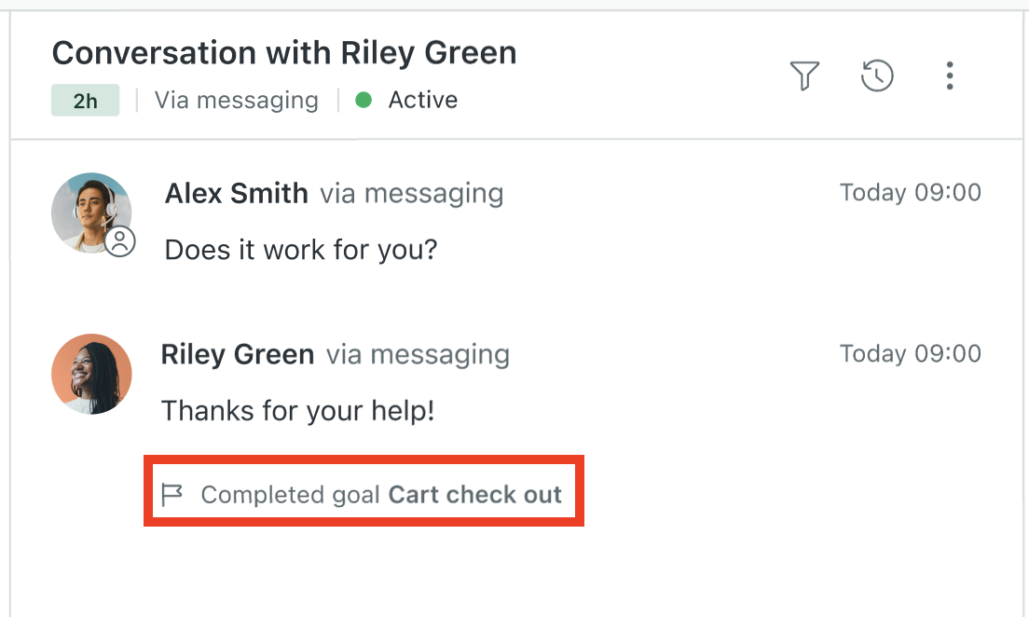
Task: Select the message "Does it work for you?"
Action: (301, 250)
